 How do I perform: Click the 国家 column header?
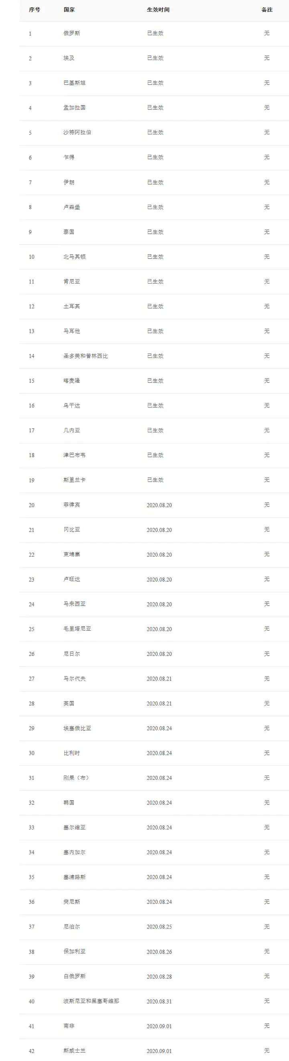pyautogui.click(x=69, y=10)
